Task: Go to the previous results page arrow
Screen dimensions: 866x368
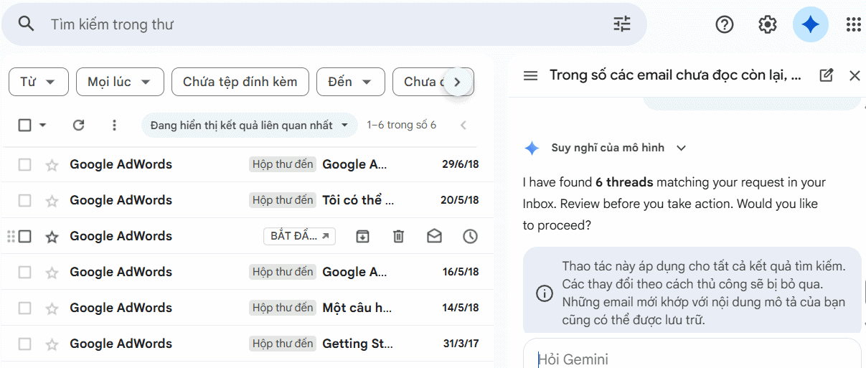Action: click(x=463, y=125)
